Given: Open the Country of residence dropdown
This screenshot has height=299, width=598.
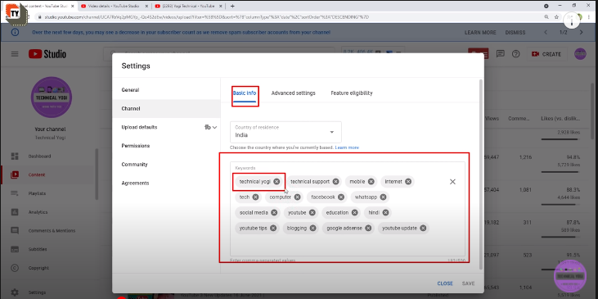Looking at the screenshot, I should (286, 132).
